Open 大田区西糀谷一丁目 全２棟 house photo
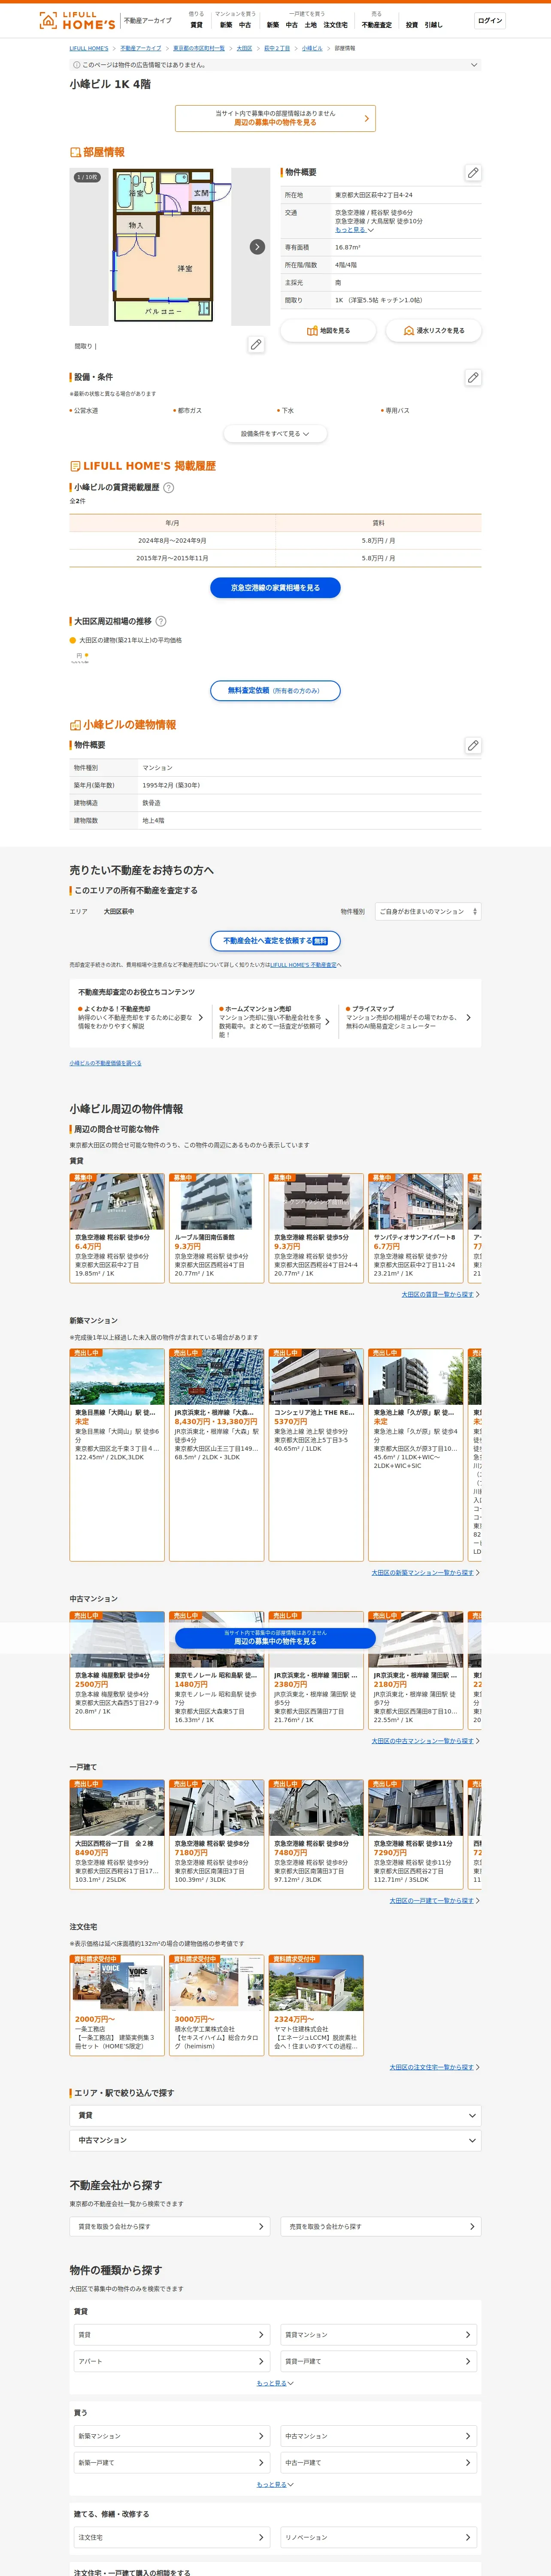The image size is (551, 2576). pos(117,1807)
